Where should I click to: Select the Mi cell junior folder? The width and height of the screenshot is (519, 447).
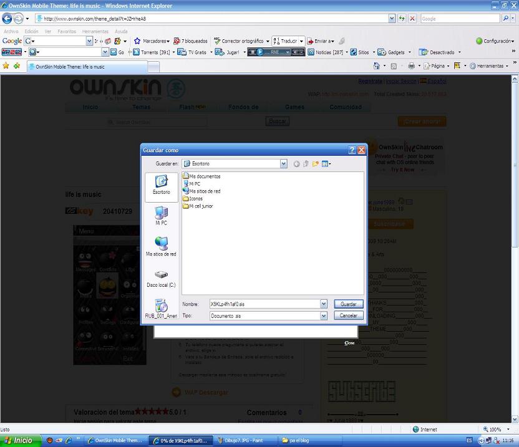pyautogui.click(x=200, y=206)
